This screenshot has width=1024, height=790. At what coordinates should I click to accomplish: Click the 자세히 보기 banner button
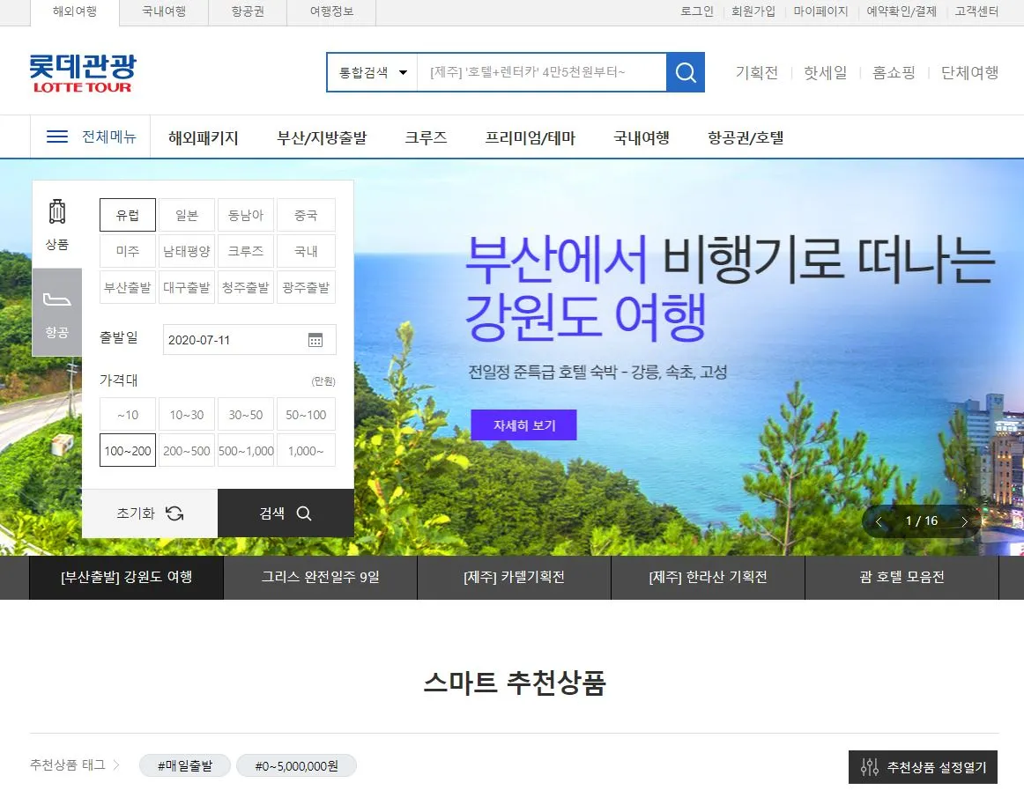(523, 425)
